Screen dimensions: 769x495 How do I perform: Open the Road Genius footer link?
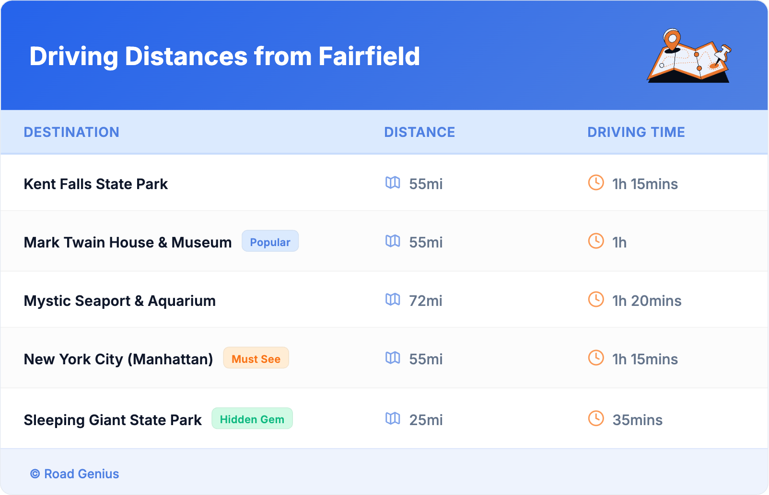click(x=75, y=474)
